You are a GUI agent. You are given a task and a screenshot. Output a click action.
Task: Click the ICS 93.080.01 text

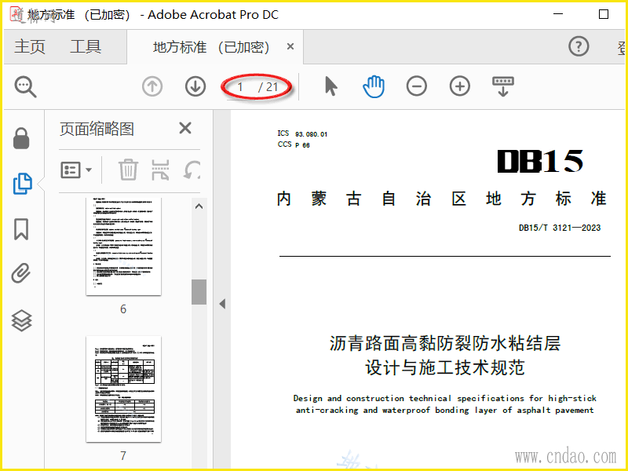(302, 133)
